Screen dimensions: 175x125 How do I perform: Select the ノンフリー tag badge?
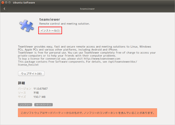[x=25, y=105]
